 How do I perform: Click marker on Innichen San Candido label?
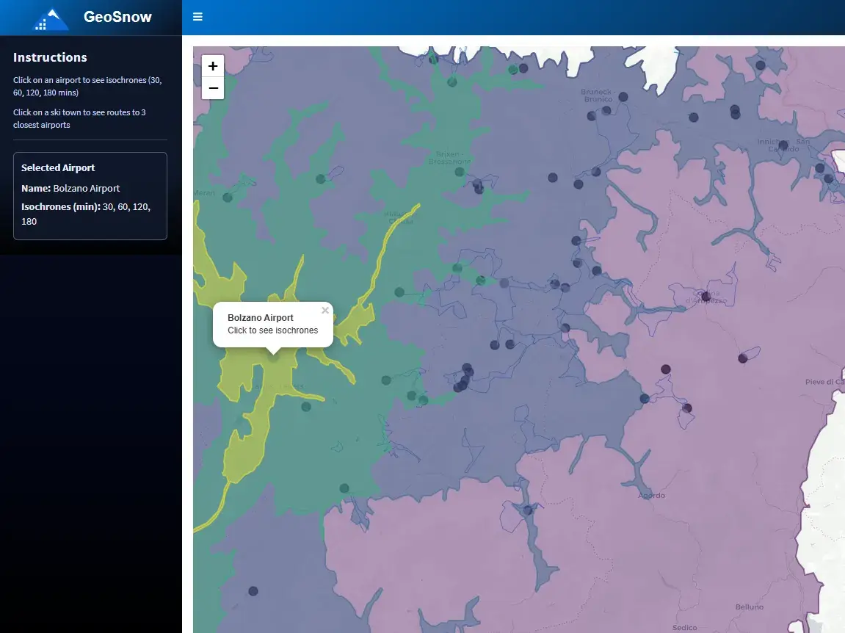783,145
